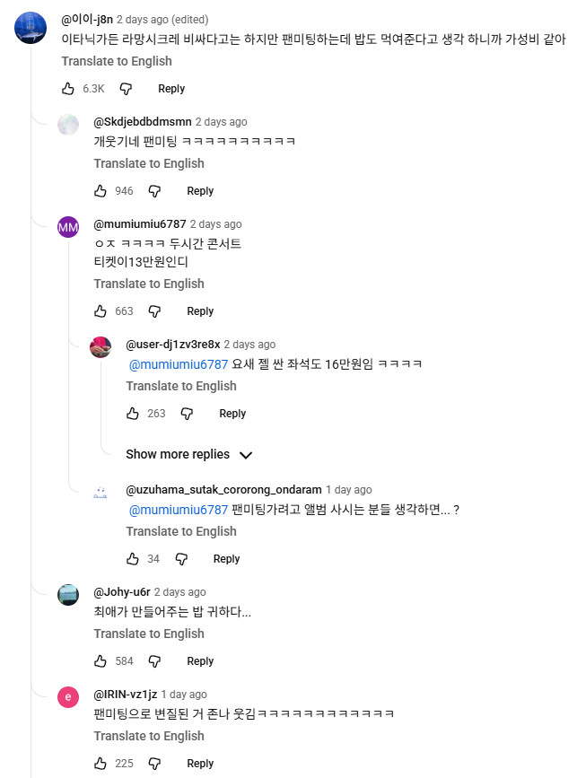This screenshot has width=577, height=778.
Task: Like @mumiumiu6787's reply with 663 likes
Action: pos(101,311)
